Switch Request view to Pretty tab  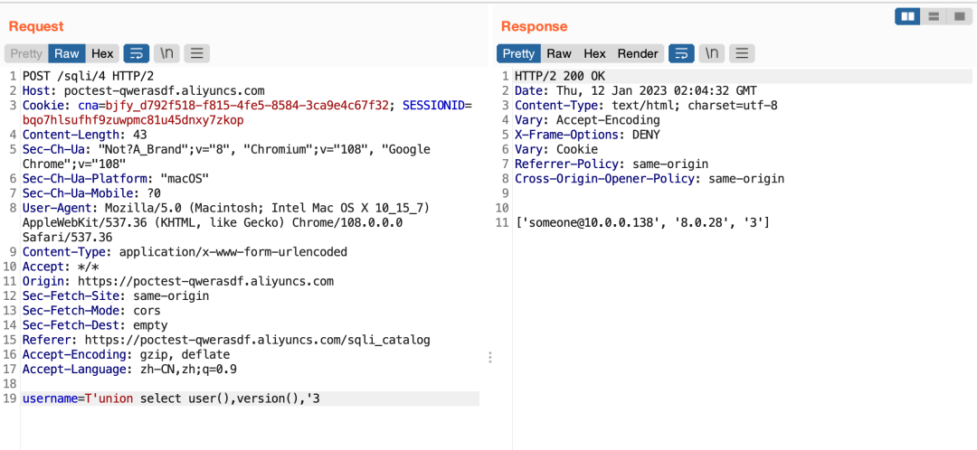(x=26, y=53)
